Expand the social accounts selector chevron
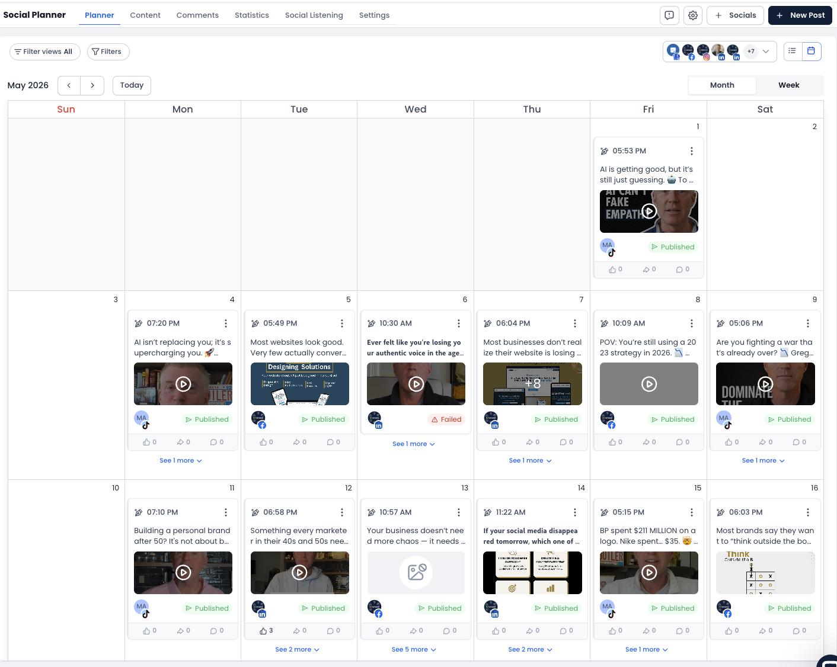 click(766, 52)
